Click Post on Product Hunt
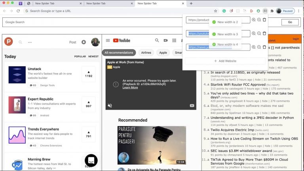The height and width of the screenshot is (171, 304). [x=73, y=42]
